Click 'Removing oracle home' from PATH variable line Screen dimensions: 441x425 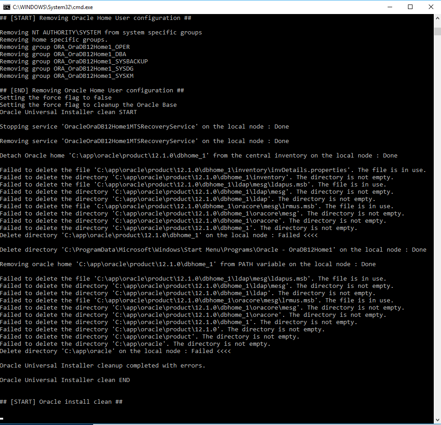coord(188,264)
